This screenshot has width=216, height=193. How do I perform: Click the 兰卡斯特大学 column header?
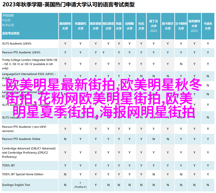(181, 26)
